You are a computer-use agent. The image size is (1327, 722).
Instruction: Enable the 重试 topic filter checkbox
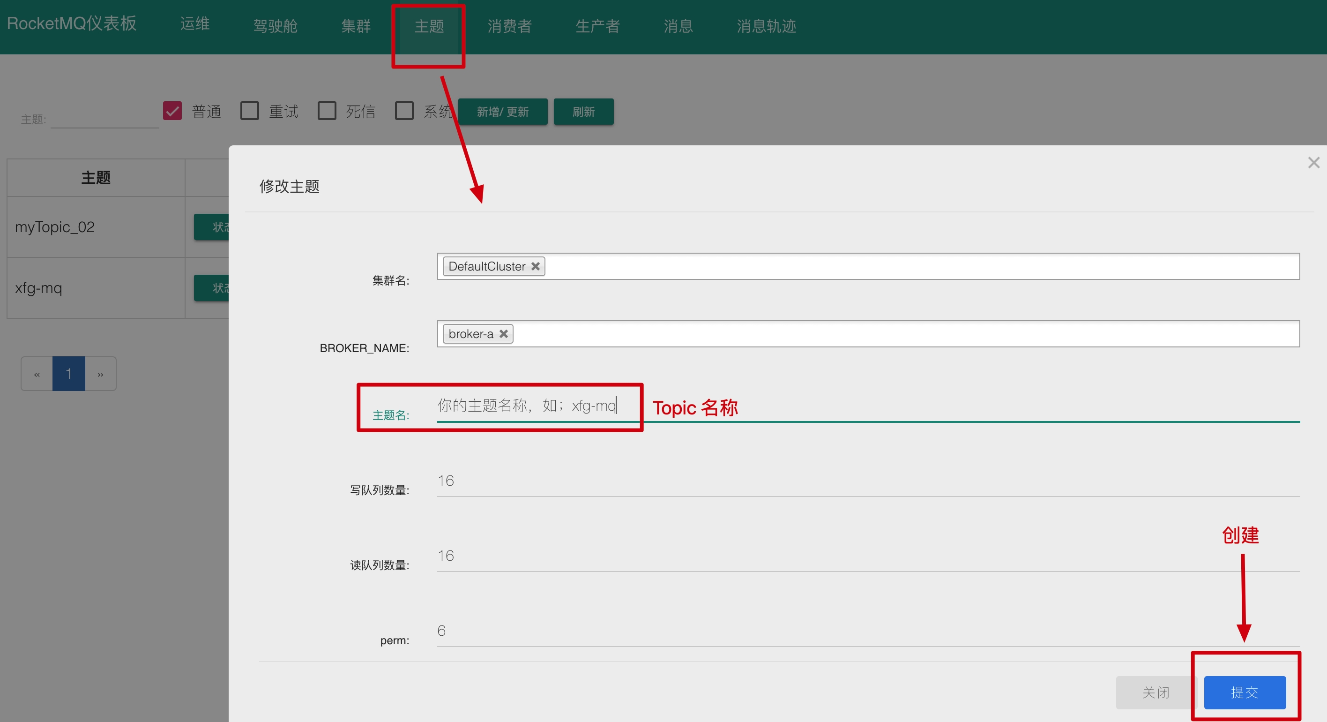250,111
